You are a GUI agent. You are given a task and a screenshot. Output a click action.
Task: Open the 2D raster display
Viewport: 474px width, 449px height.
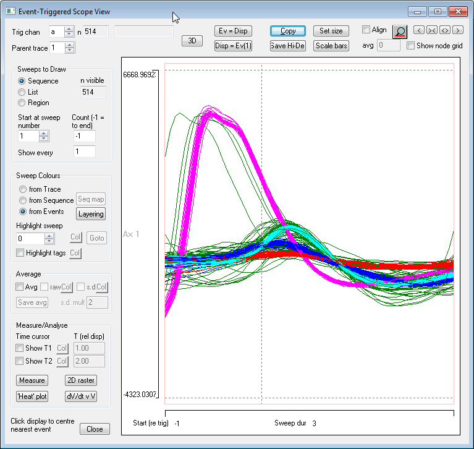coord(81,380)
